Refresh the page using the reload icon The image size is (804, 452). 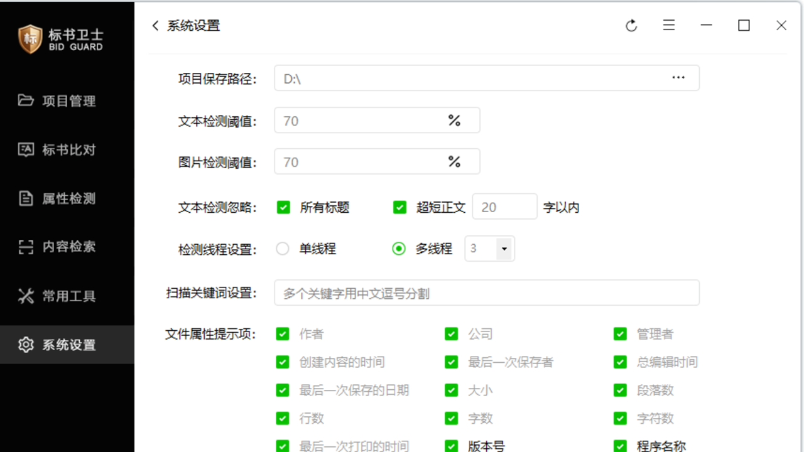(631, 25)
